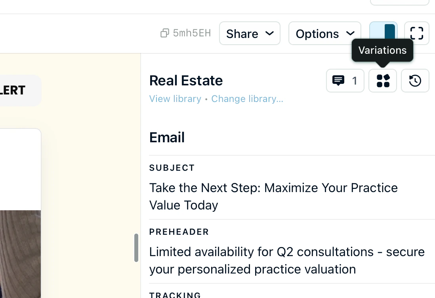Open version history

coord(415,81)
